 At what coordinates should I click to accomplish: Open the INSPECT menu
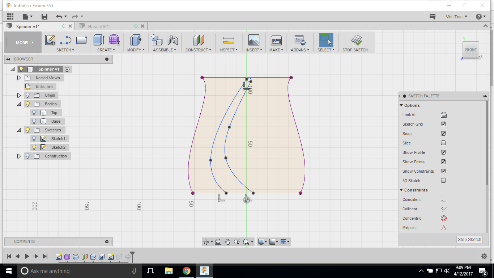pyautogui.click(x=229, y=50)
